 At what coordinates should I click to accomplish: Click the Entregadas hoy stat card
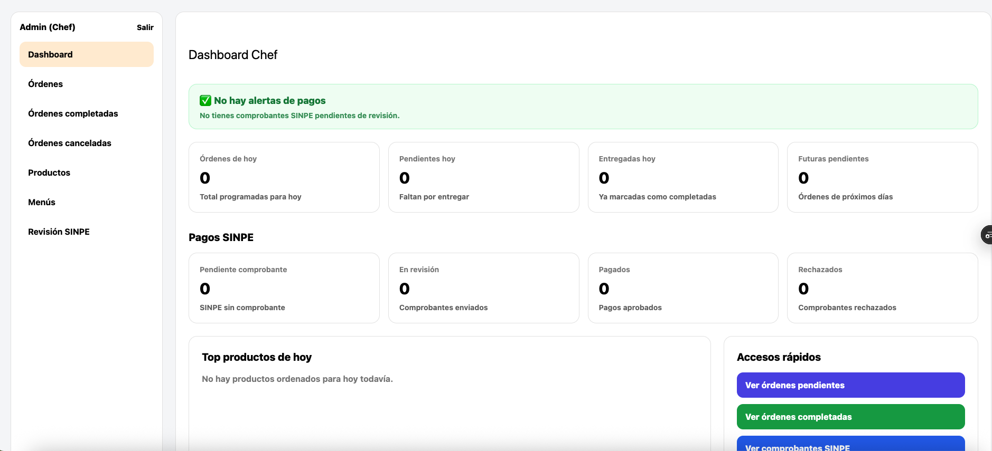click(682, 177)
